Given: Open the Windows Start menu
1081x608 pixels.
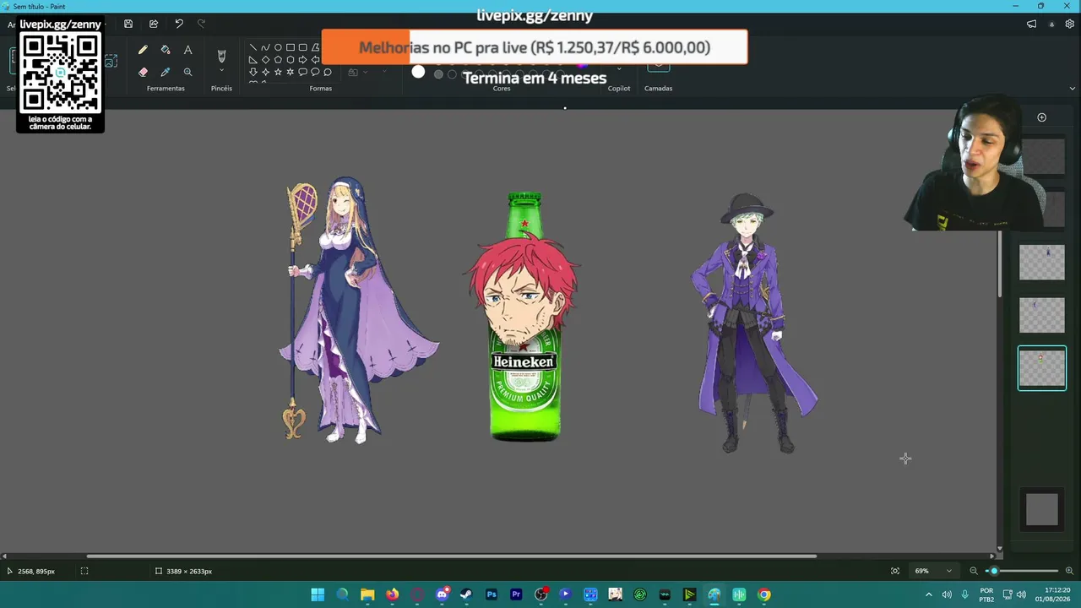Looking at the screenshot, I should pyautogui.click(x=318, y=594).
